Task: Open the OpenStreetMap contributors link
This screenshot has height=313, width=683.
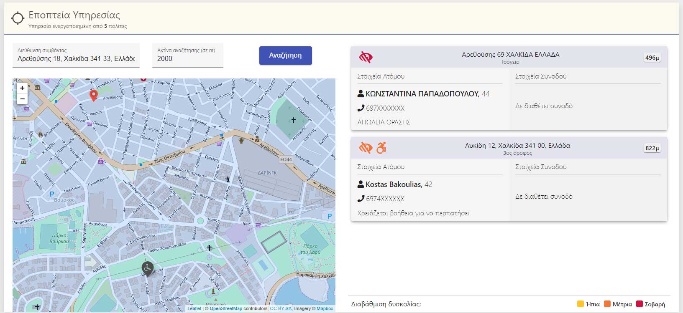Action: click(226, 309)
